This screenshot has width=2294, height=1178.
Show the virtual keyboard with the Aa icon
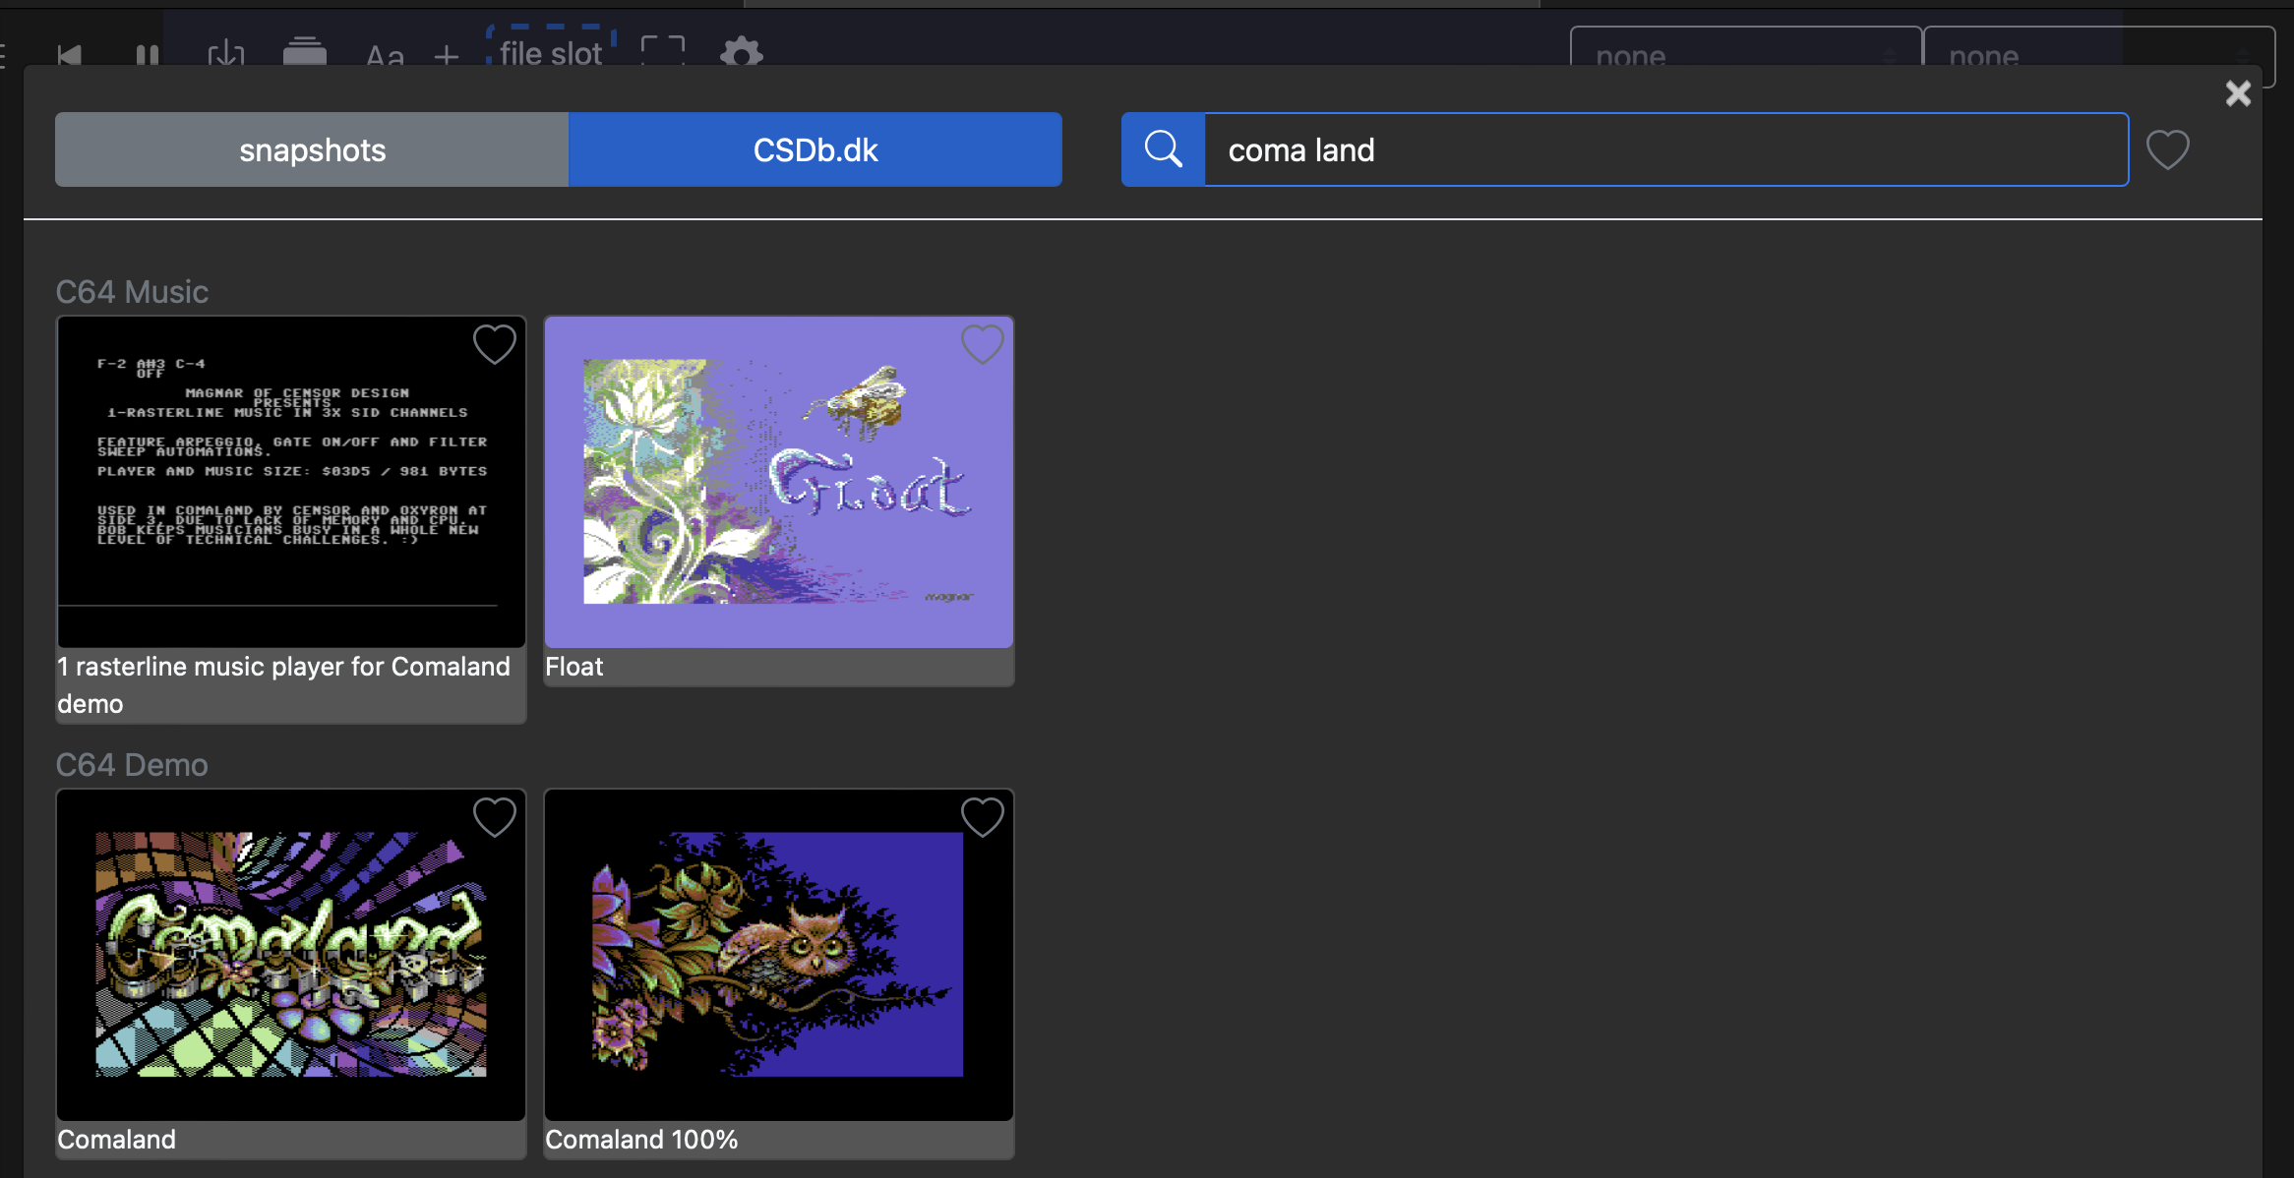click(x=384, y=56)
